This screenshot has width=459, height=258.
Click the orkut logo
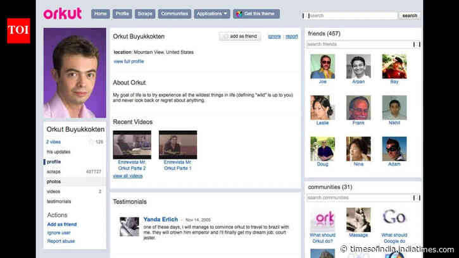[62, 14]
